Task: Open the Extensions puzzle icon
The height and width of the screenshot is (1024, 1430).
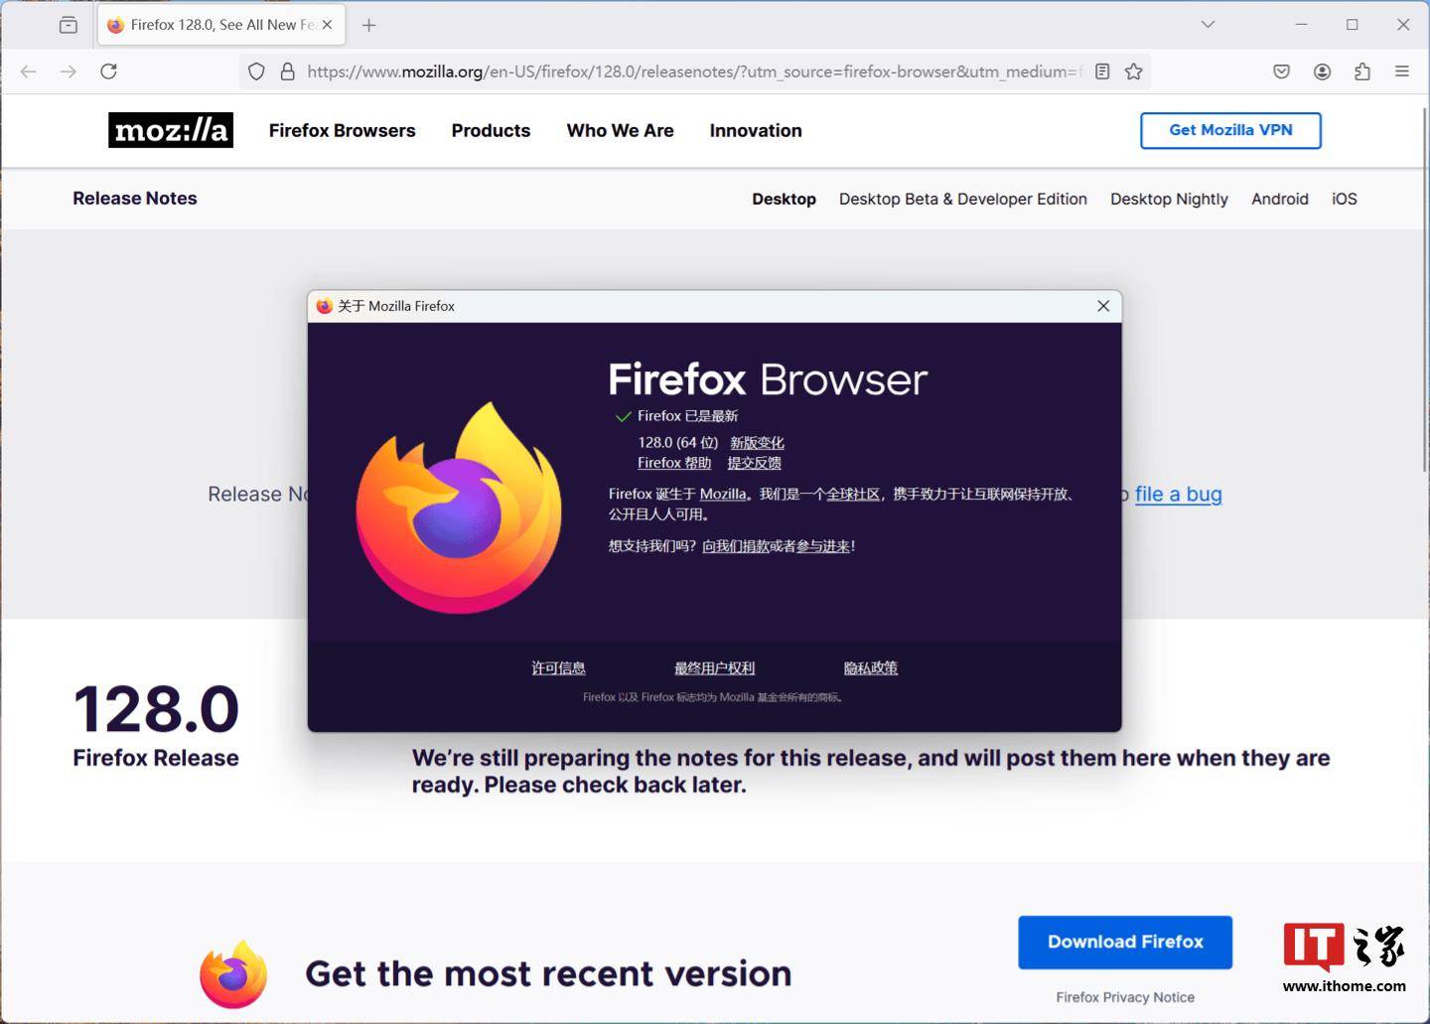Action: pyautogui.click(x=1362, y=72)
